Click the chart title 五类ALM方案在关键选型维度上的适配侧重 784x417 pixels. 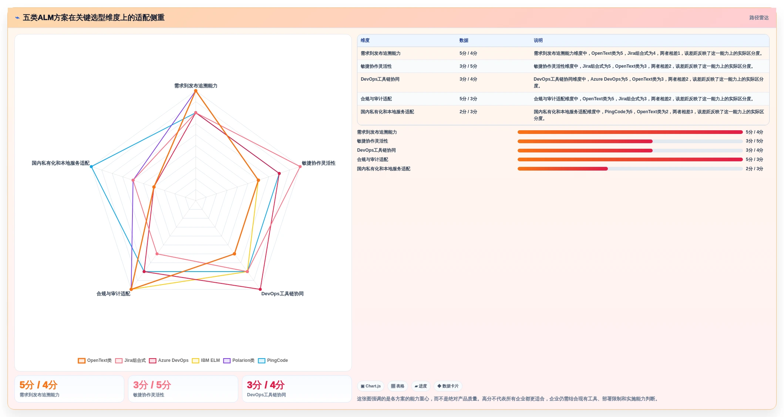click(x=94, y=18)
